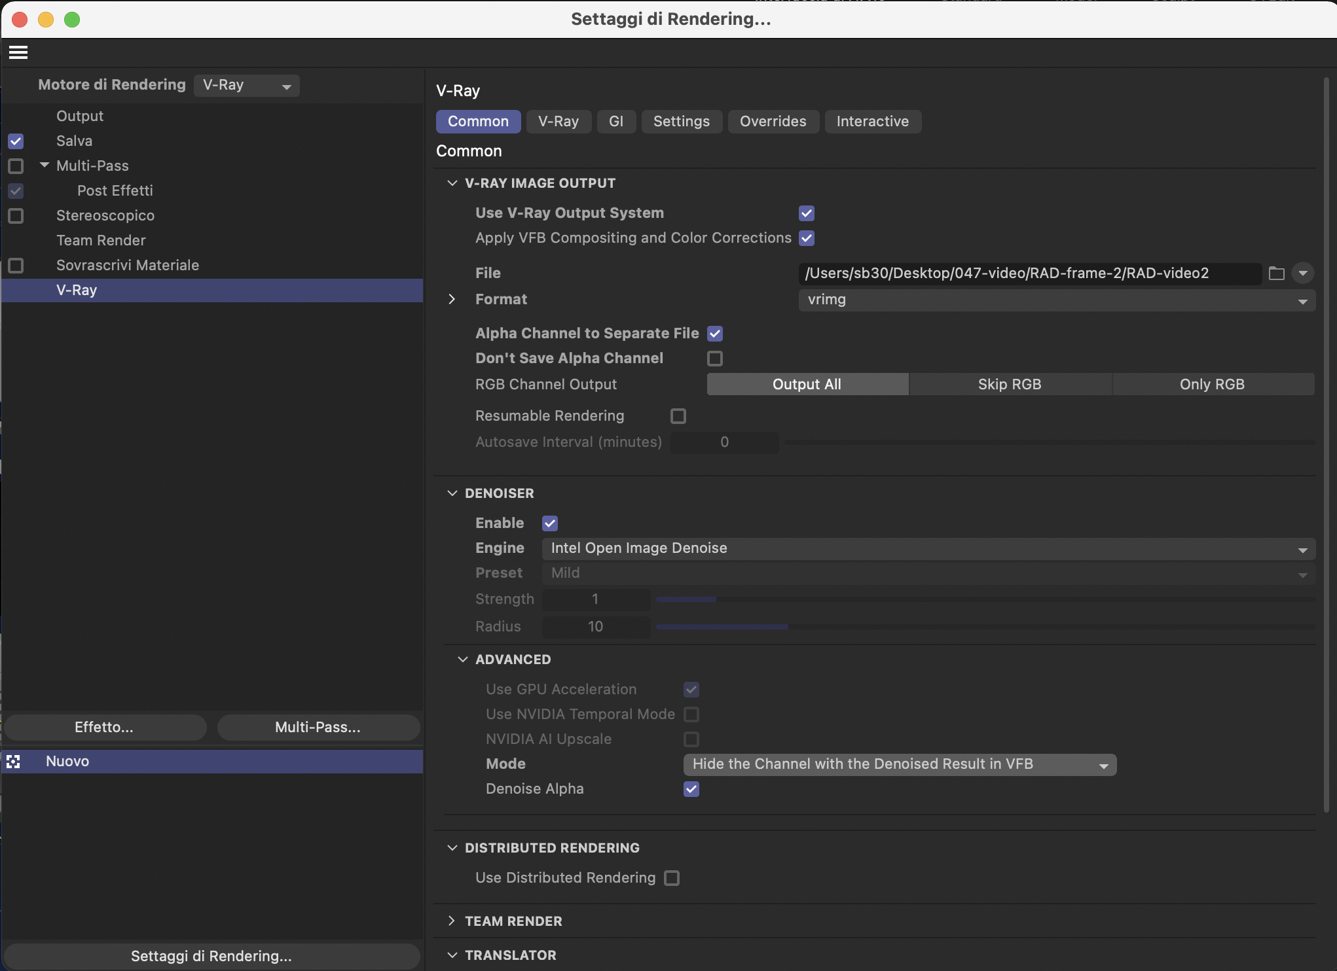Collapse the Multi-Pass tree triangle
Image resolution: width=1337 pixels, height=971 pixels.
(x=45, y=166)
